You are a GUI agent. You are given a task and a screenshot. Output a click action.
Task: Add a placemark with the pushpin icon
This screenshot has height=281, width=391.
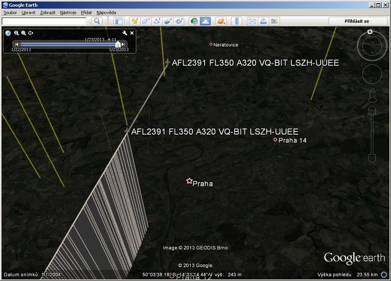click(135, 21)
